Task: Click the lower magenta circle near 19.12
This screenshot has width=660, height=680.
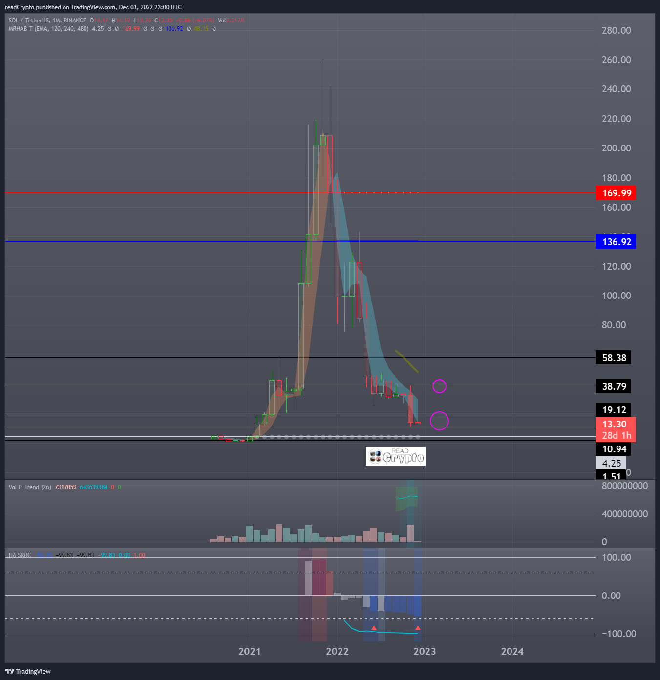Action: point(439,421)
